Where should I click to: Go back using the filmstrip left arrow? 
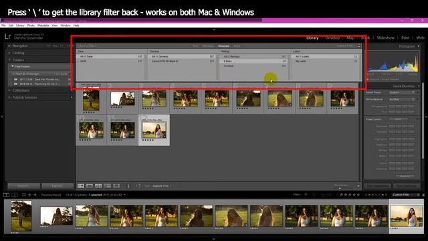(29, 195)
